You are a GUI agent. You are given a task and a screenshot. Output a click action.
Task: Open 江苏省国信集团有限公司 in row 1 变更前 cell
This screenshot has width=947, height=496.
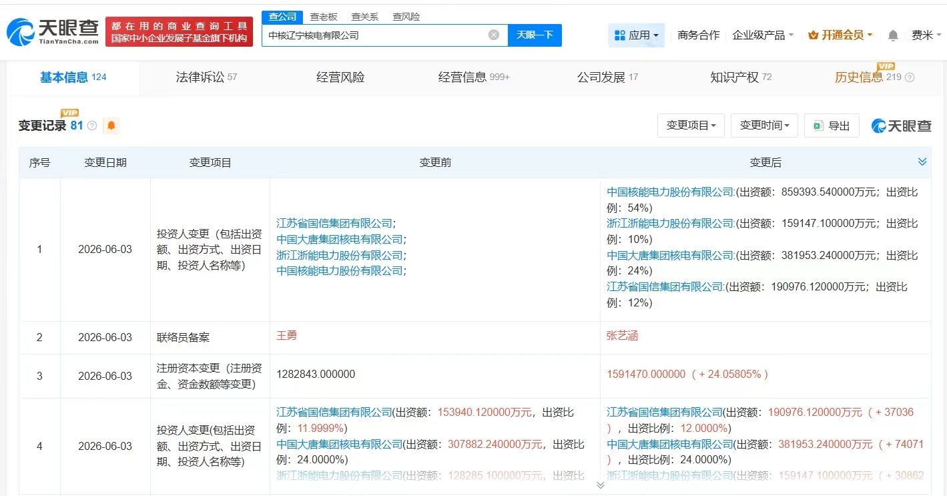point(334,223)
